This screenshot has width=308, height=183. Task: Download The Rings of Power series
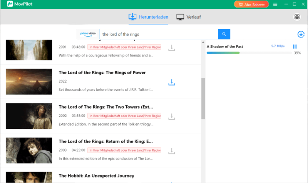[x=171, y=82]
